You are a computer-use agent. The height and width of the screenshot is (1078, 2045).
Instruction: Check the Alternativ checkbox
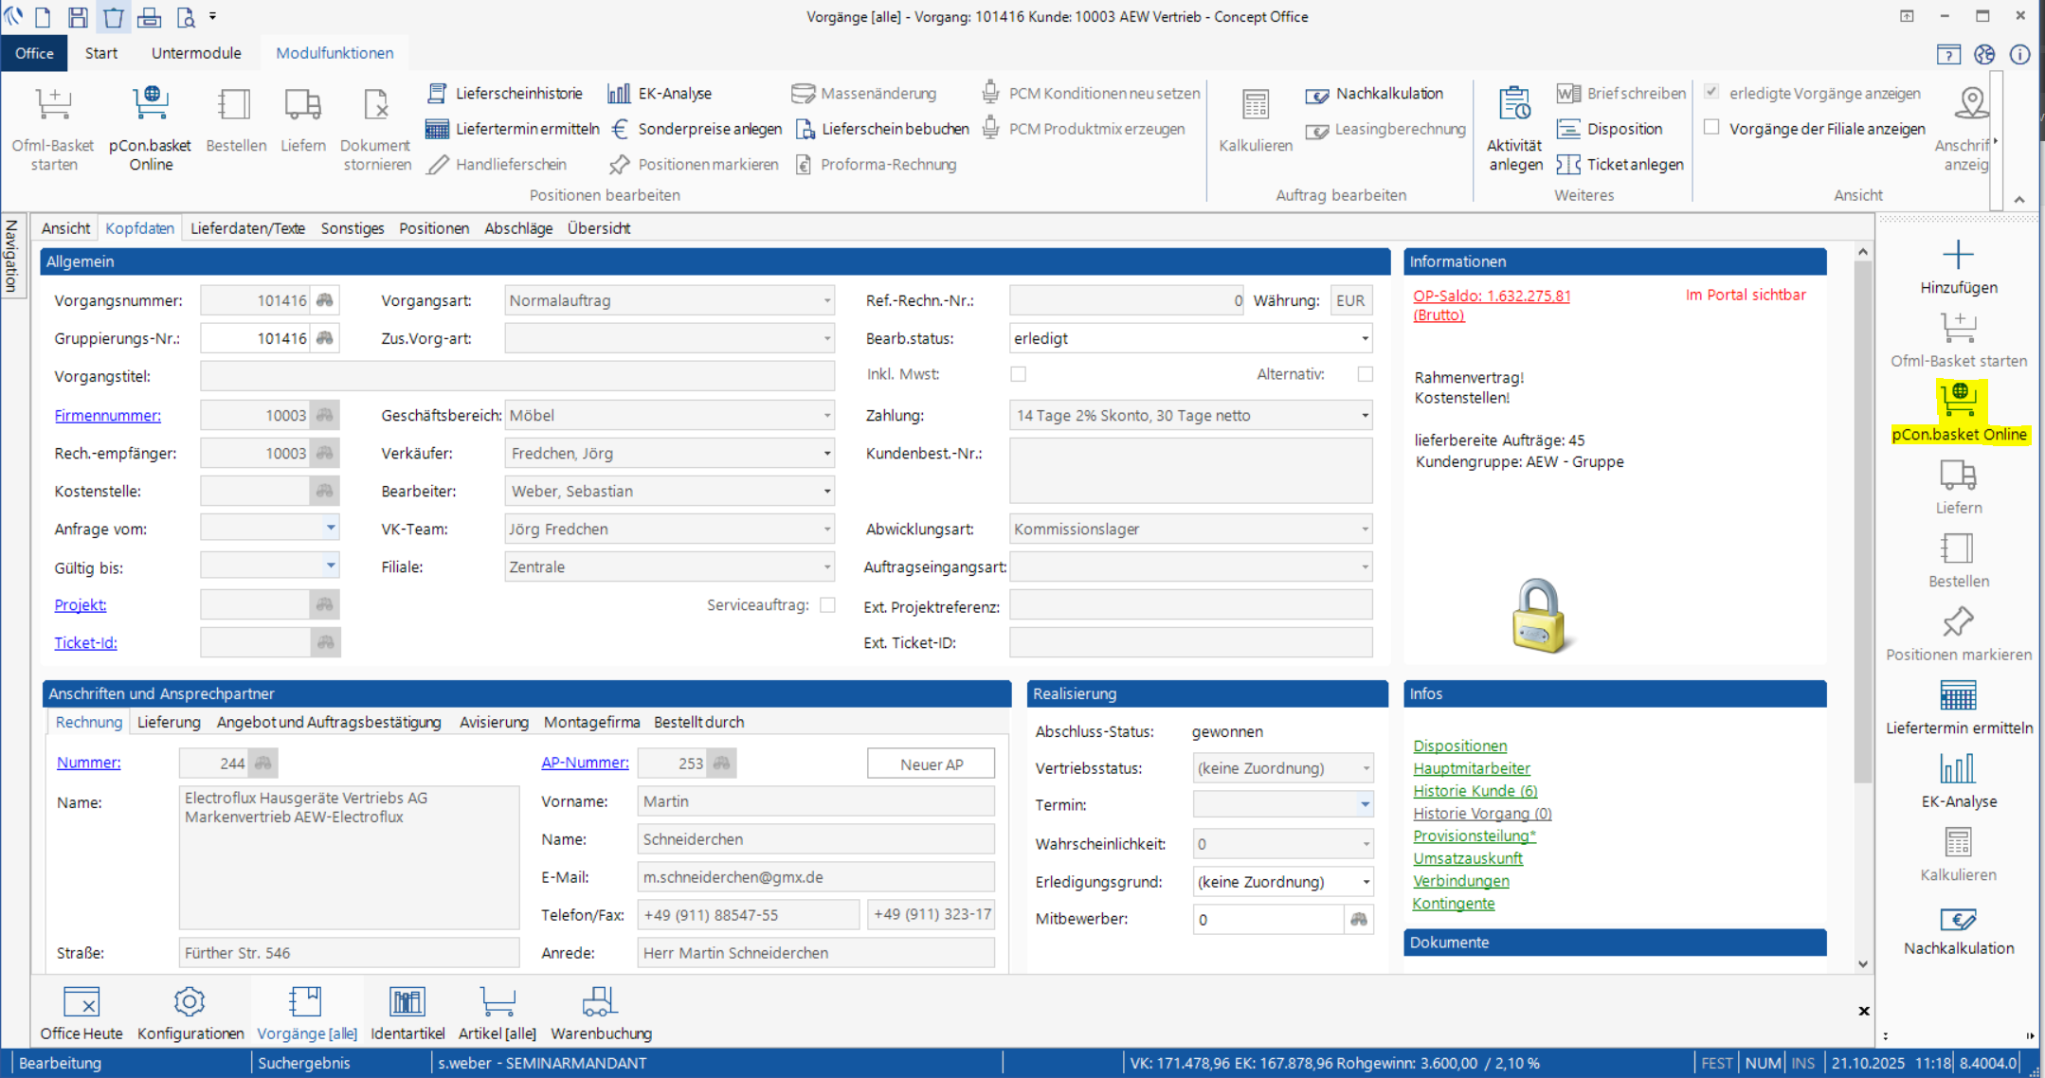[x=1365, y=374]
